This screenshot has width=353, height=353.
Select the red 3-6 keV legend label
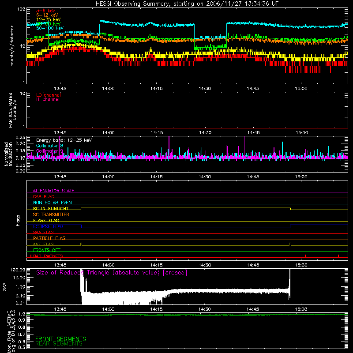[46, 11]
